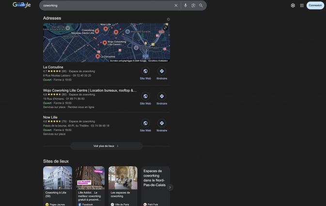326x206 pixels.
Task: Get Itinéraire for Now Lille
Action: click(162, 123)
